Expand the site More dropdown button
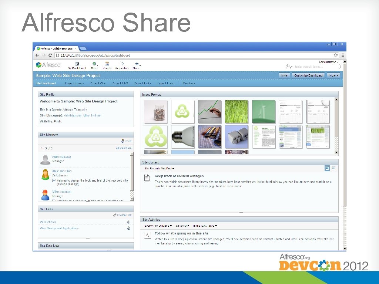The image size is (379, 284). pyautogui.click(x=333, y=75)
